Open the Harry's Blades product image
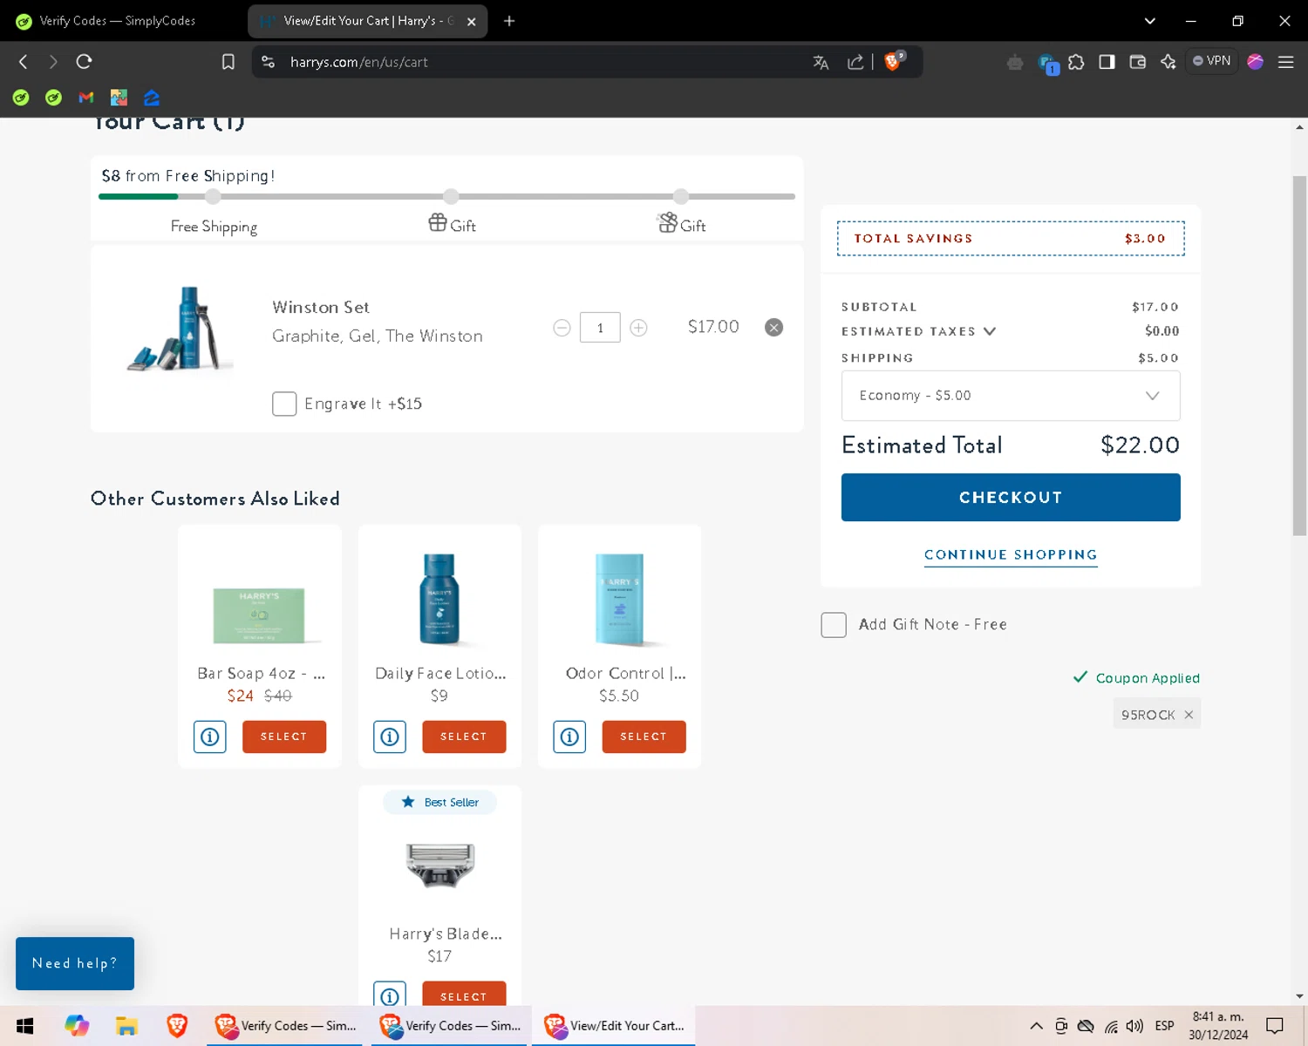Screen dimensions: 1308x1046 (440, 864)
